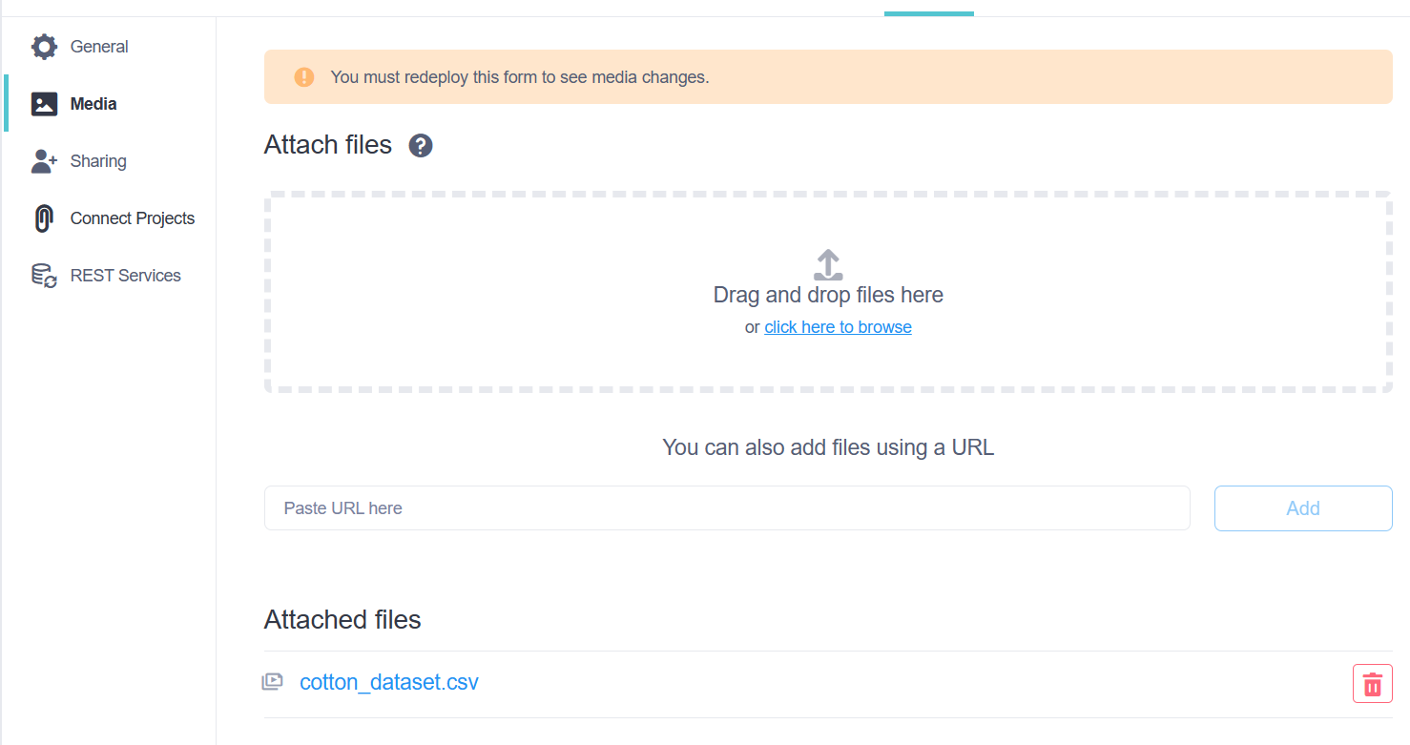Focus the Paste URL here field

726,508
